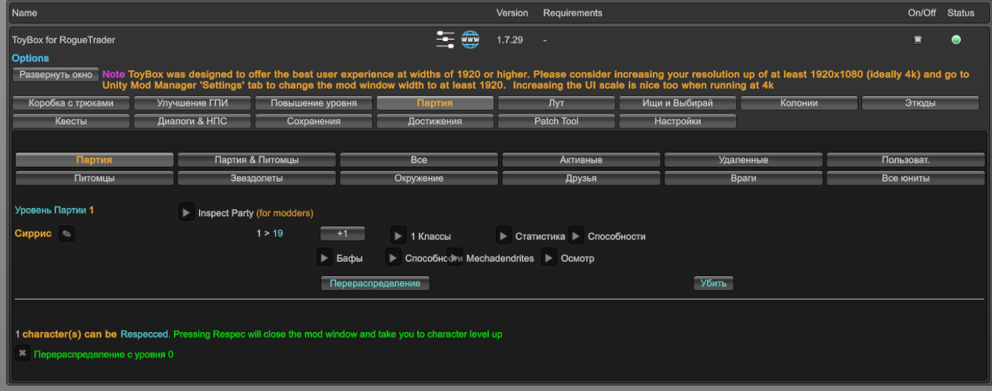Click the Развернуть окно button
The image size is (992, 391).
point(55,75)
